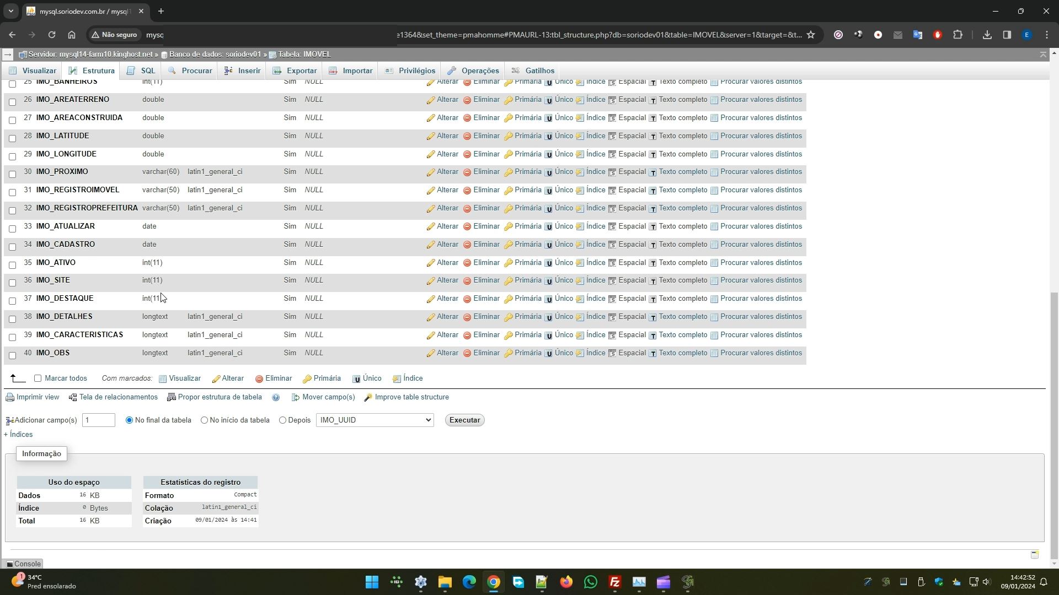The height and width of the screenshot is (595, 1059).
Task: Click Eliminar red icon for IMO_OBS row
Action: coord(467,354)
